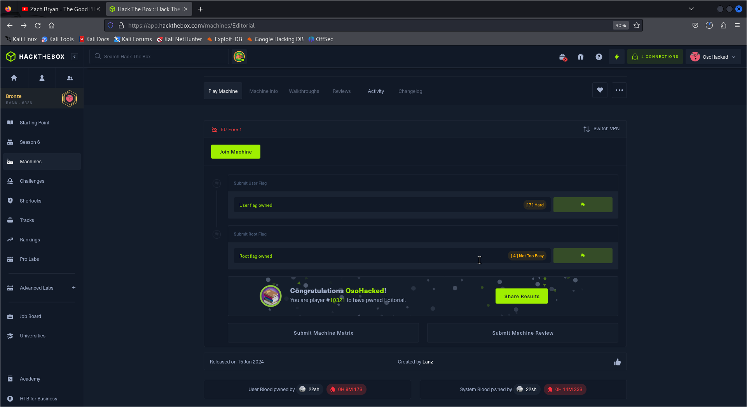Switch to Play Machine tab
The height and width of the screenshot is (407, 747).
223,91
